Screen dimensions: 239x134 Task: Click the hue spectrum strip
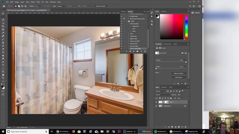pos(186,27)
